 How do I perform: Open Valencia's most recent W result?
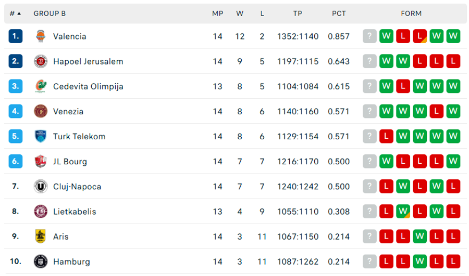pyautogui.click(x=386, y=36)
